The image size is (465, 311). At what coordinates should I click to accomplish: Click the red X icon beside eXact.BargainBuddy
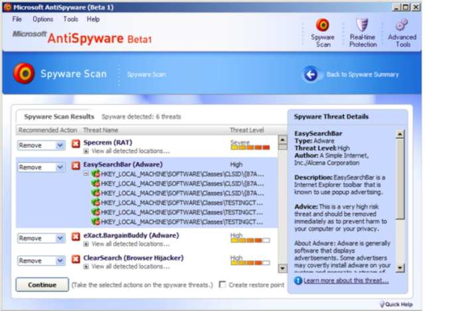[76, 237]
